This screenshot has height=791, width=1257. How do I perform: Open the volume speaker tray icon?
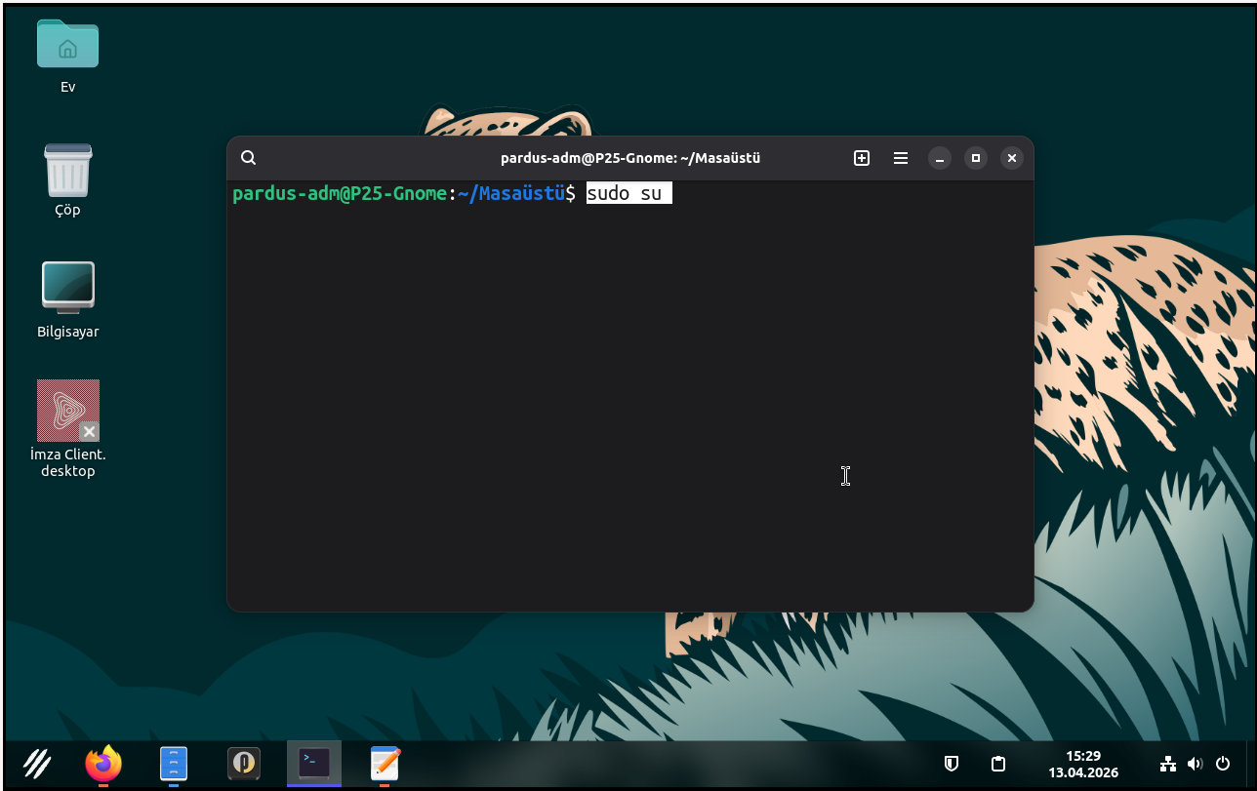(1196, 764)
